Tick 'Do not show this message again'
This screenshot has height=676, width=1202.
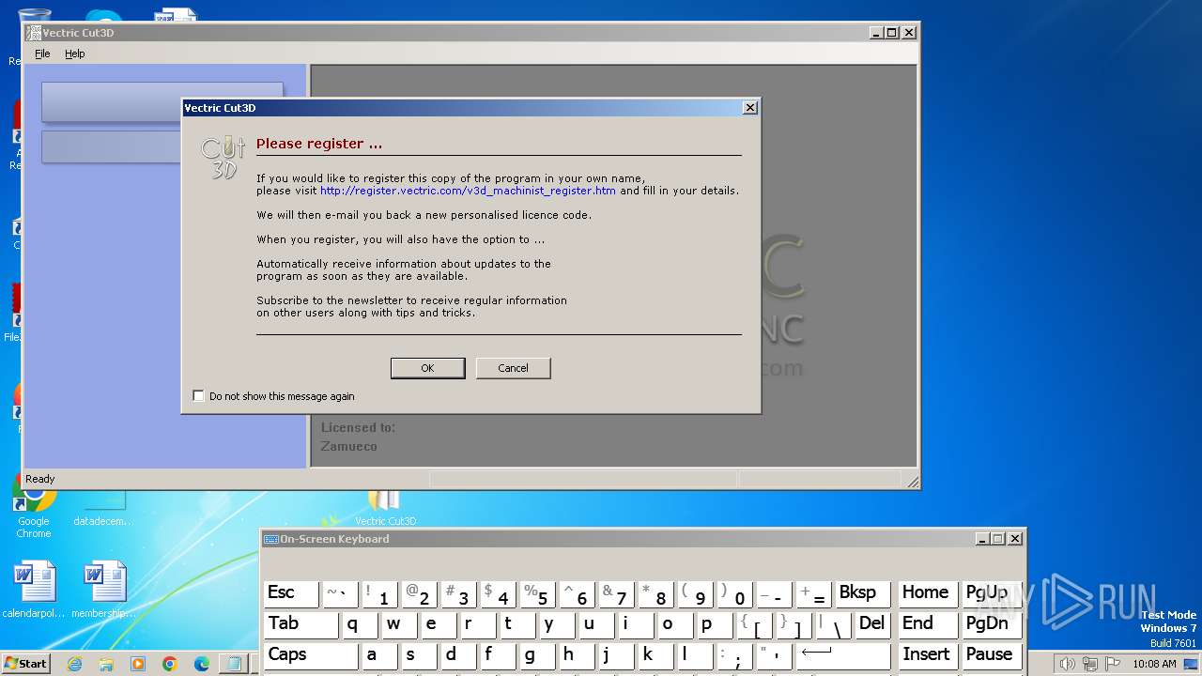point(198,396)
